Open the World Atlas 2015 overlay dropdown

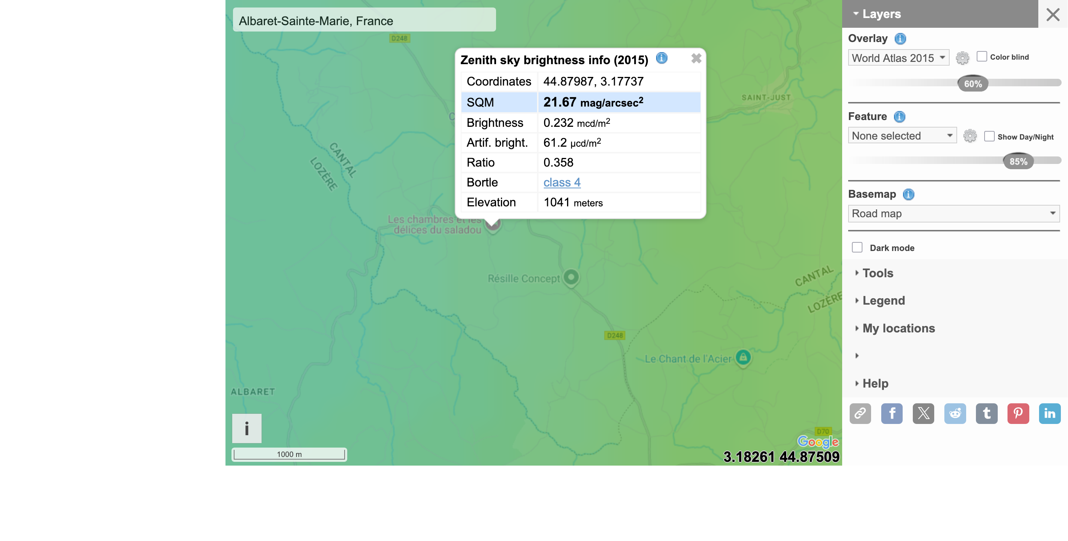tap(899, 58)
